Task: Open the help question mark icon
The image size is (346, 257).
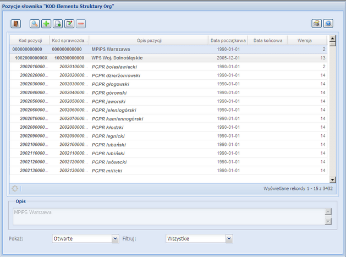Action: coord(328,24)
